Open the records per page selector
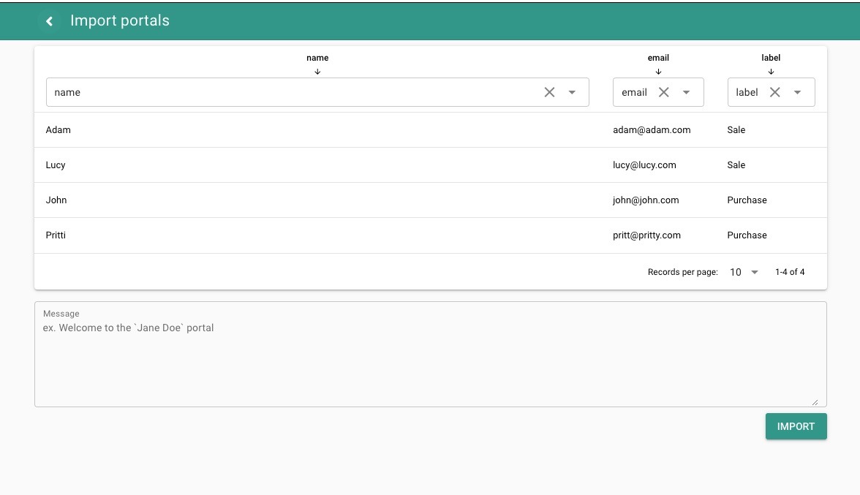The image size is (860, 495). tap(744, 272)
